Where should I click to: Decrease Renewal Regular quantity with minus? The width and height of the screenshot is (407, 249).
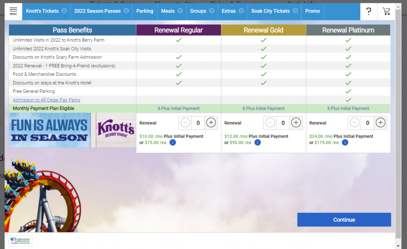pyautogui.click(x=185, y=123)
